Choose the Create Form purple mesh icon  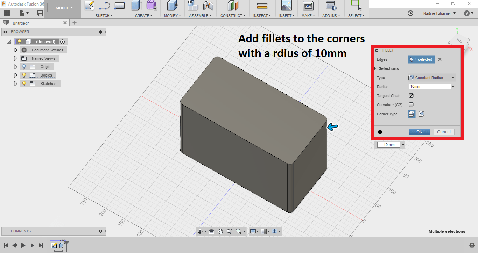(x=152, y=5)
